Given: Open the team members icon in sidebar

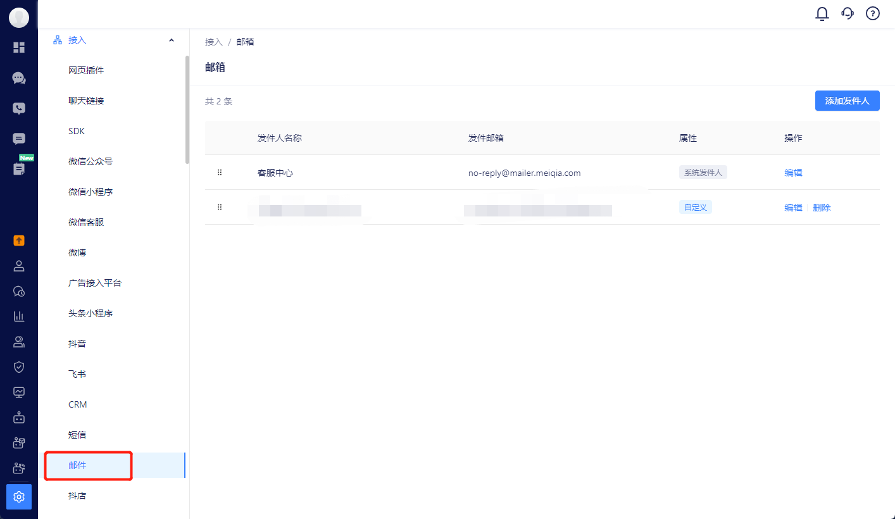Looking at the screenshot, I should point(19,342).
